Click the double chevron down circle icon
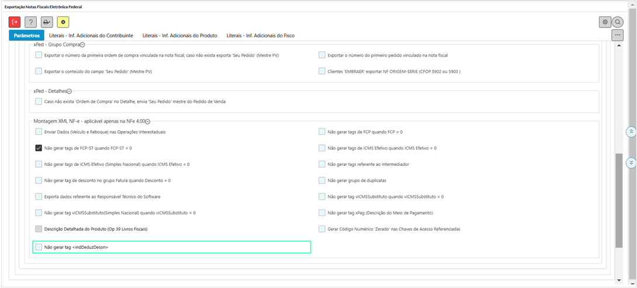 [631, 162]
